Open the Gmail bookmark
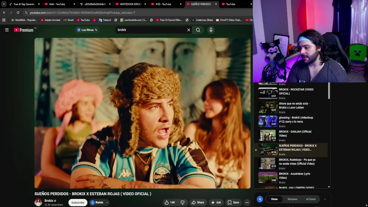 pyautogui.click(x=68, y=20)
